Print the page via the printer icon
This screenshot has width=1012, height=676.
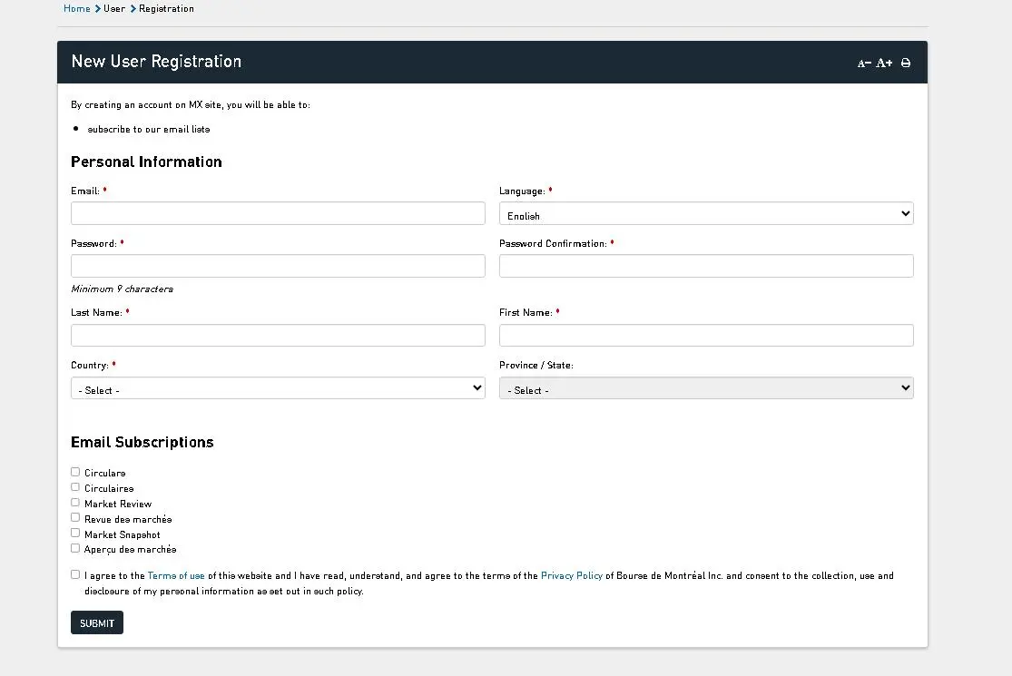[906, 63]
